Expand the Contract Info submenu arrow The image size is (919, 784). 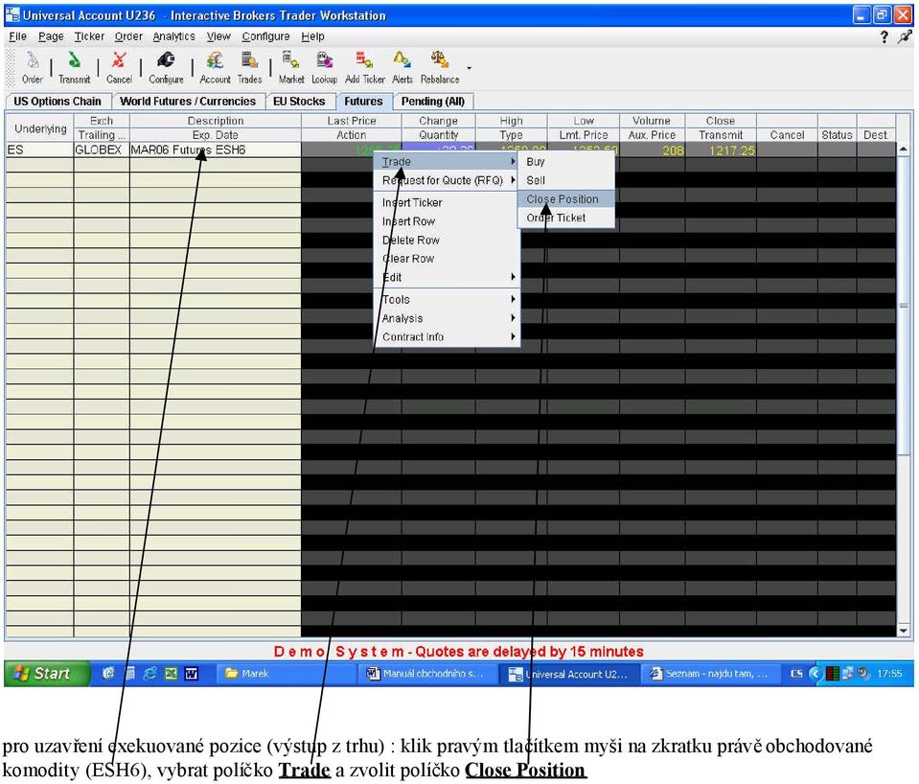513,336
